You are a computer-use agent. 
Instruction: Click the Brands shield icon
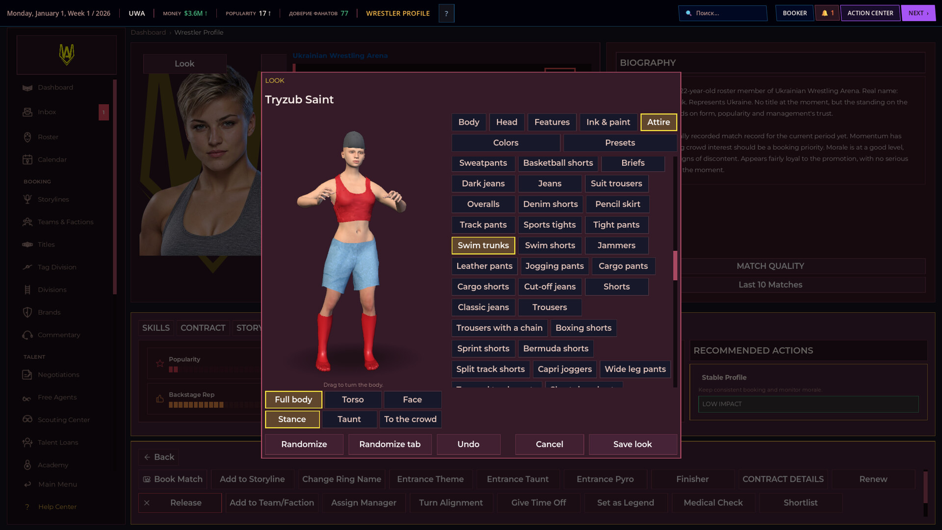pos(27,312)
